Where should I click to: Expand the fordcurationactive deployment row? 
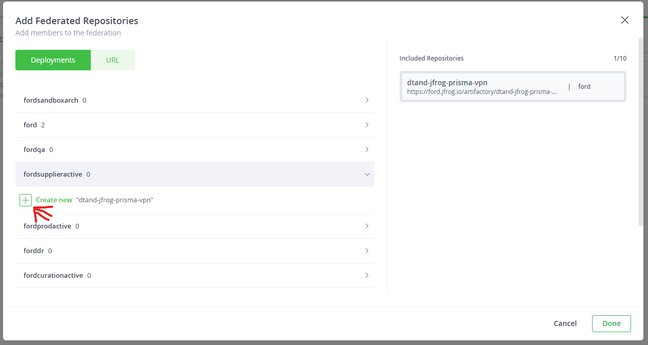point(195,276)
